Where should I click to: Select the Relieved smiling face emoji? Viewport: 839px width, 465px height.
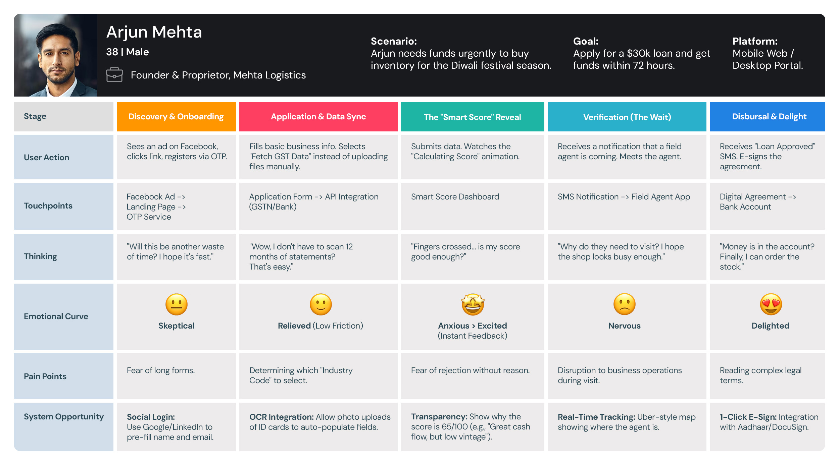coord(320,304)
